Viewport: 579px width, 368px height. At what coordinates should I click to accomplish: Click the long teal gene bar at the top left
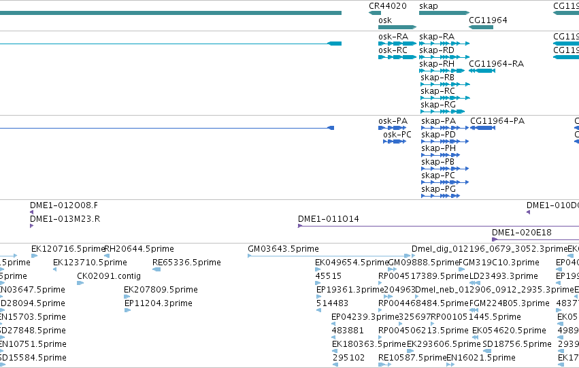pyautogui.click(x=171, y=13)
